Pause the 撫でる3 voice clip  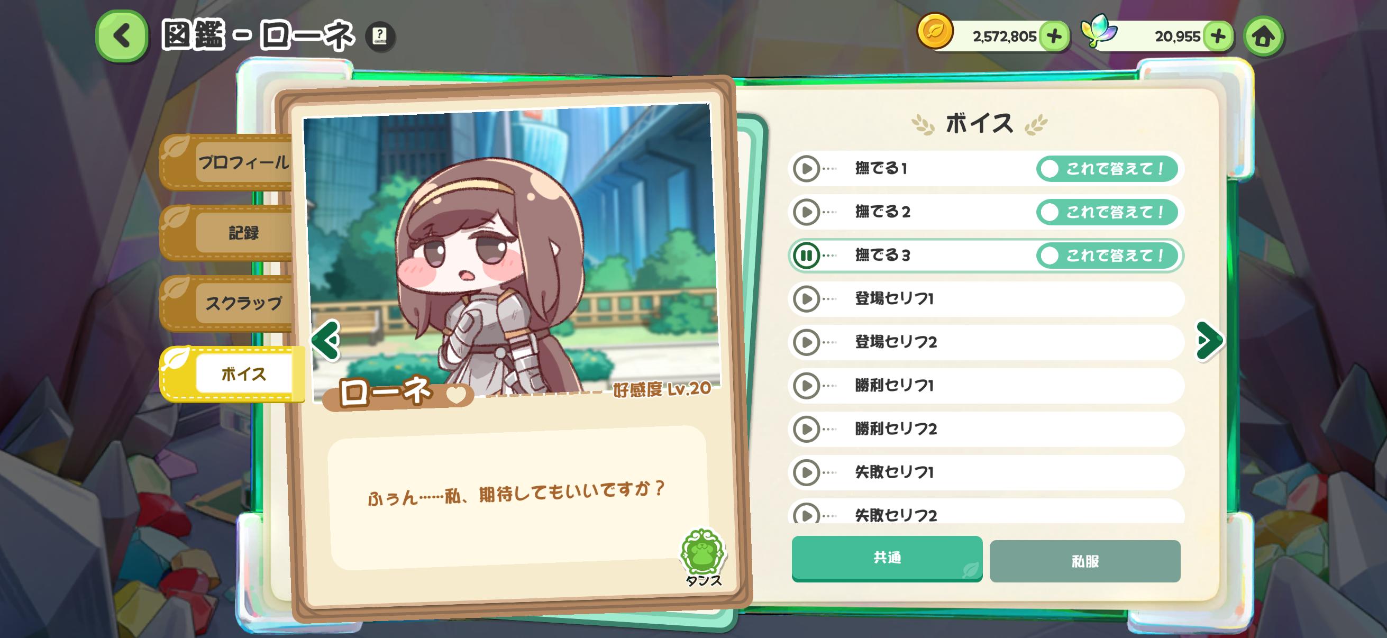click(x=806, y=255)
